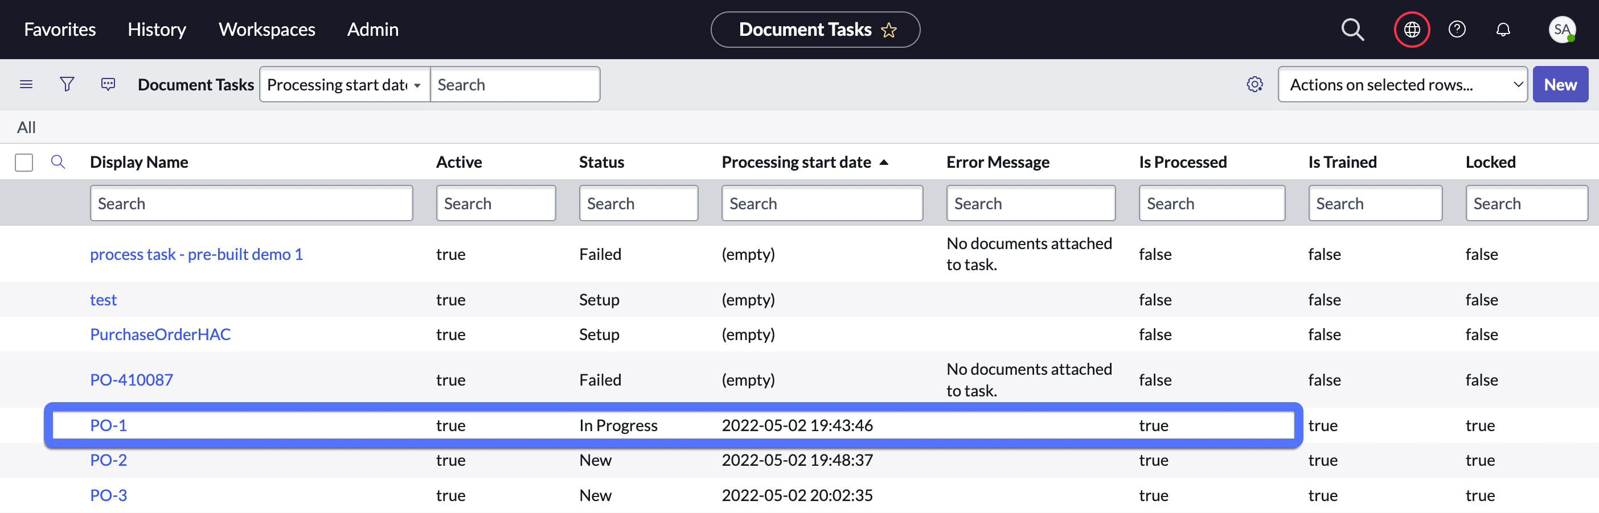Click the 2022-05-02 19:48:37 date cell
This screenshot has height=513, width=1599.
[x=797, y=460]
